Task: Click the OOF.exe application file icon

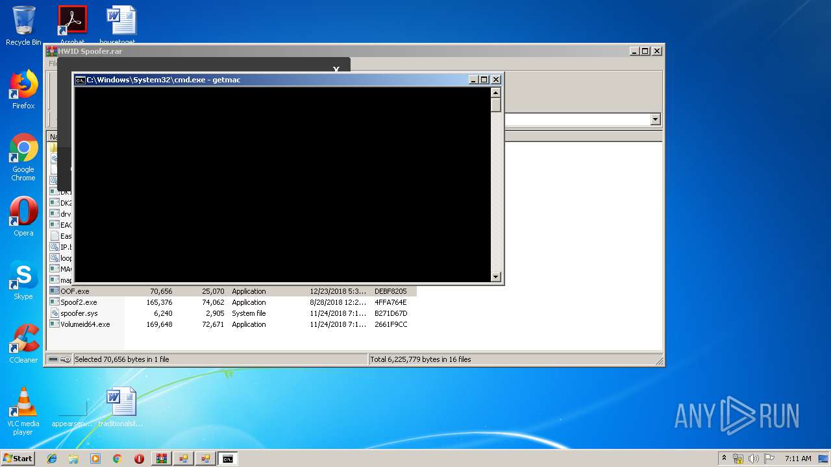Action: point(55,291)
